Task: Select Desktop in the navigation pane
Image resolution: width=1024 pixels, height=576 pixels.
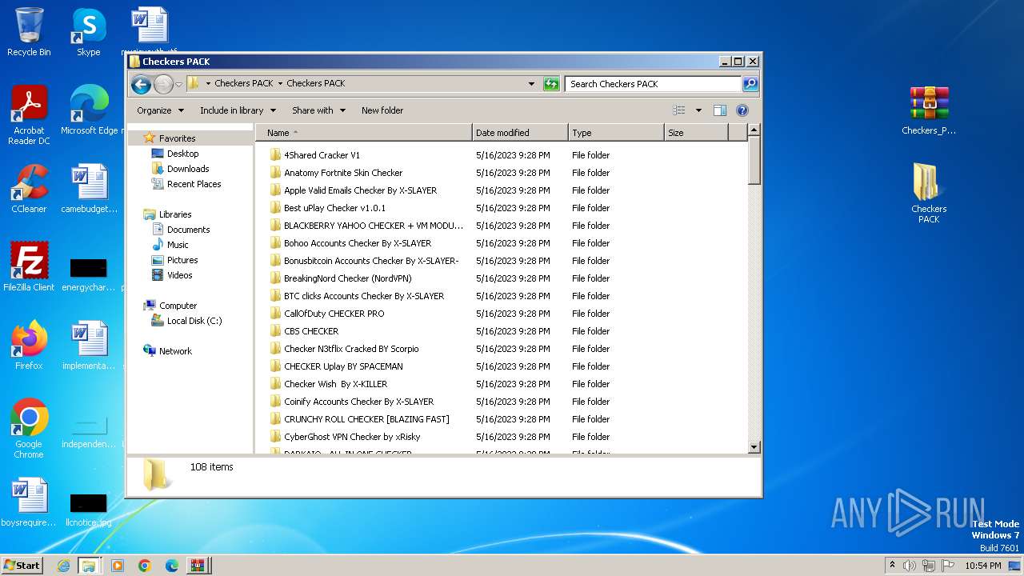Action: pos(182,154)
